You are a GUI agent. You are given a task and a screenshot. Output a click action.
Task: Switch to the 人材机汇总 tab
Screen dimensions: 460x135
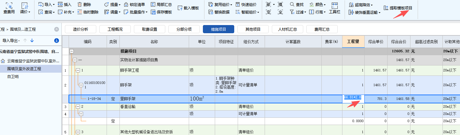tap(288, 29)
